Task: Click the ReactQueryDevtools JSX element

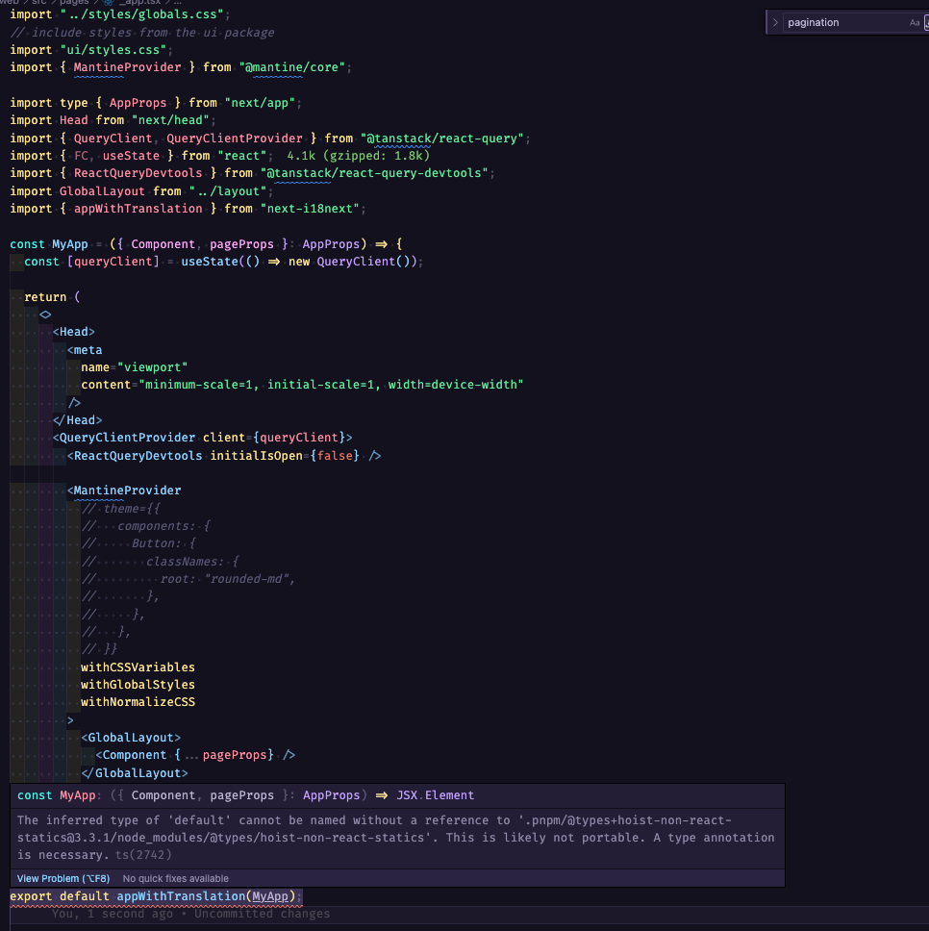Action: (224, 456)
